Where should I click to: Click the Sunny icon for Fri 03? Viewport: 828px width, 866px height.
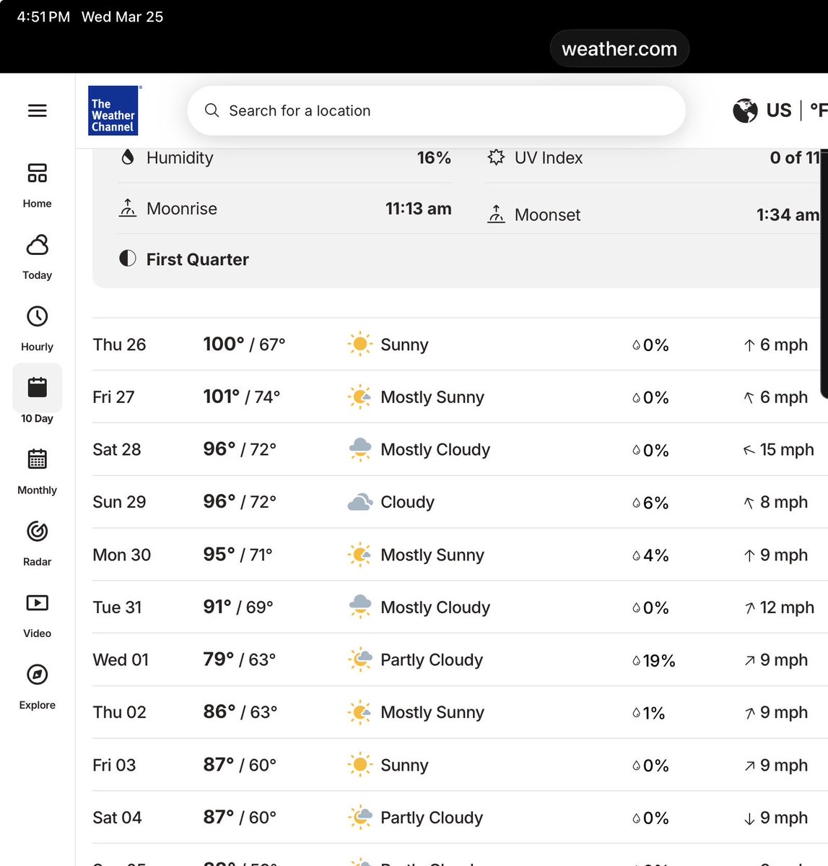(x=360, y=764)
